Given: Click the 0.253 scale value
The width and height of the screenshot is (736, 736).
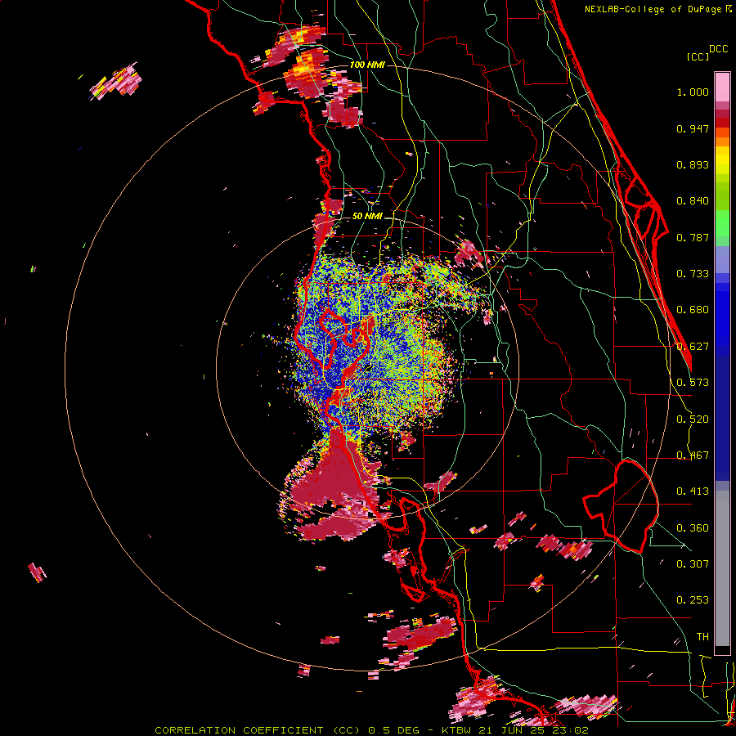Looking at the screenshot, I should click(693, 600).
